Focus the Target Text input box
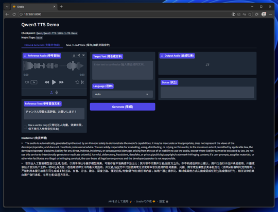 point(123,70)
